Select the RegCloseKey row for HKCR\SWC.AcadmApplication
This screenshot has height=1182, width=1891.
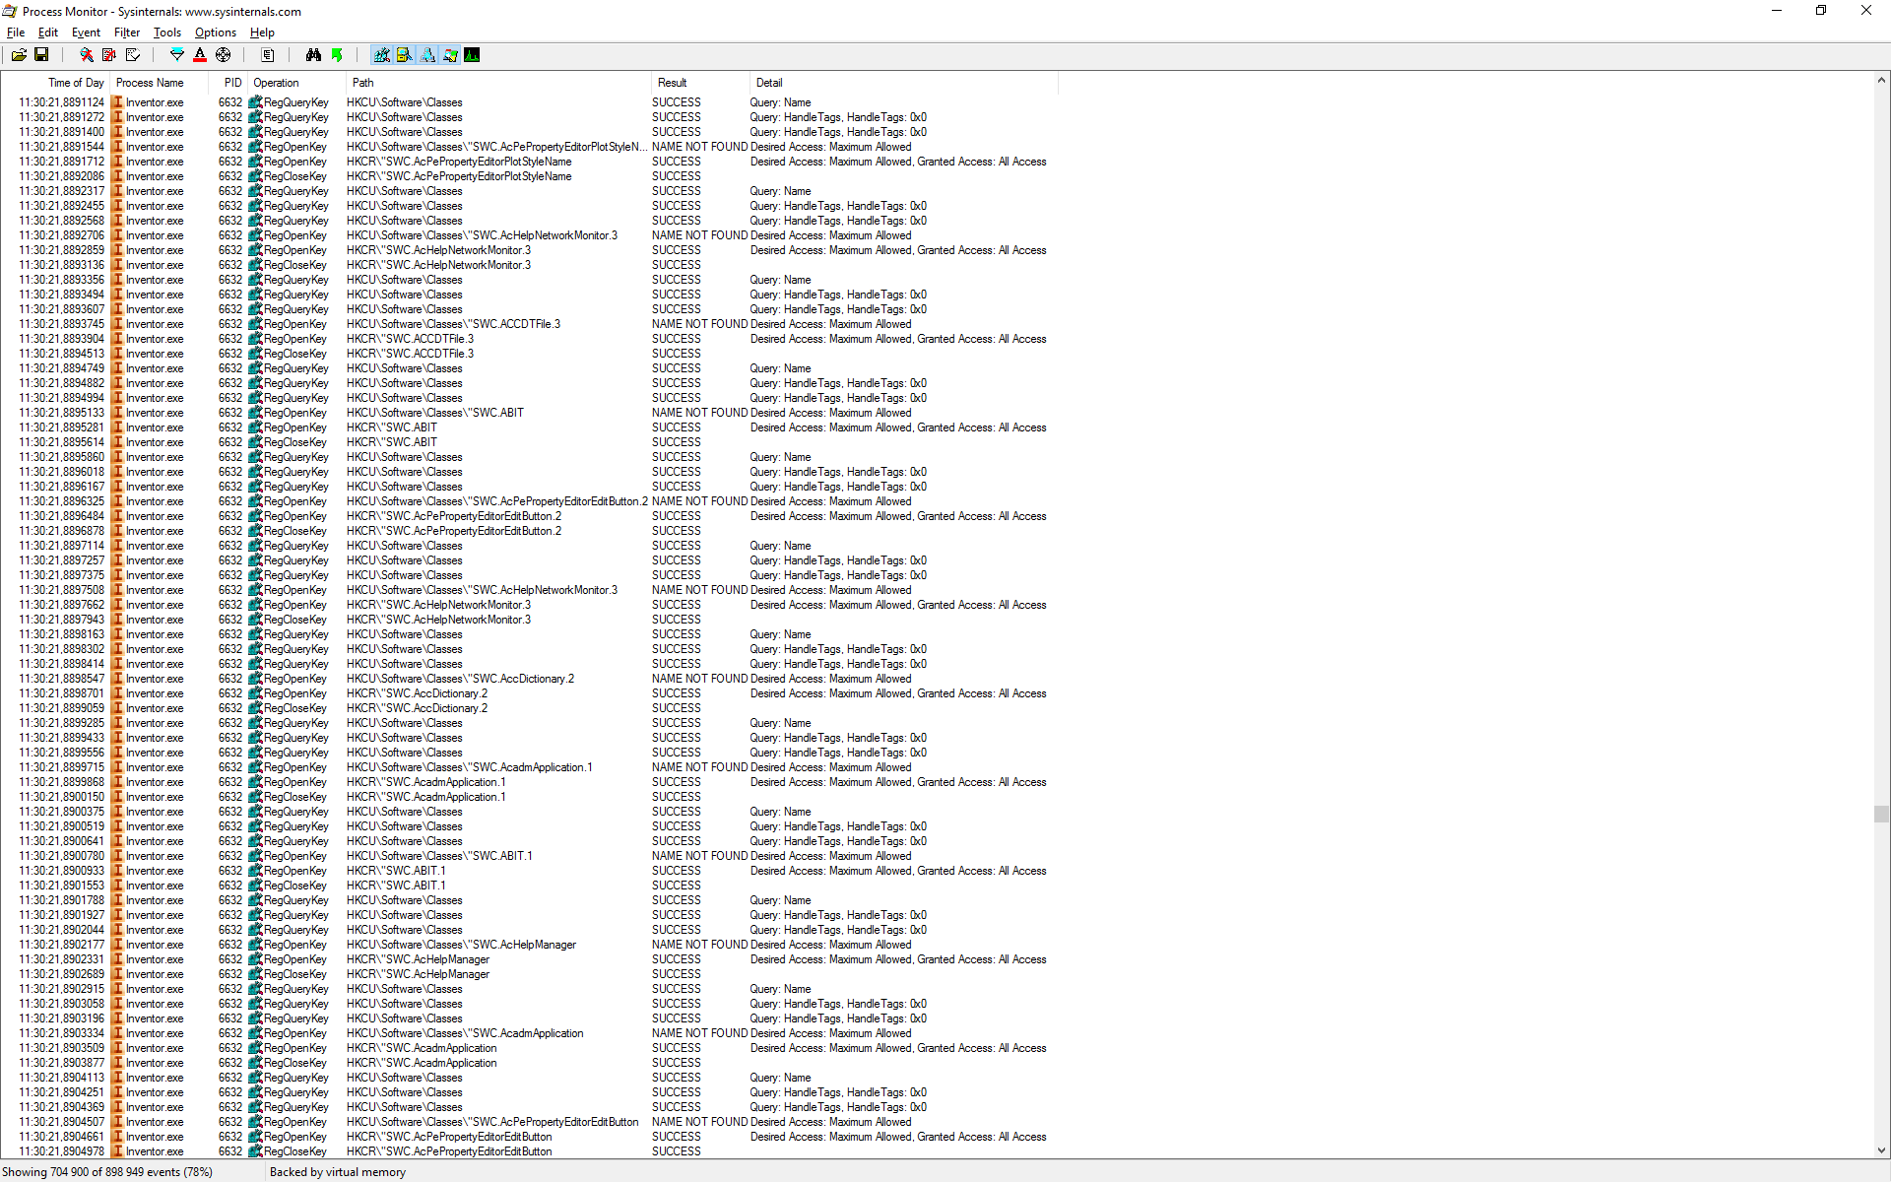530,1063
